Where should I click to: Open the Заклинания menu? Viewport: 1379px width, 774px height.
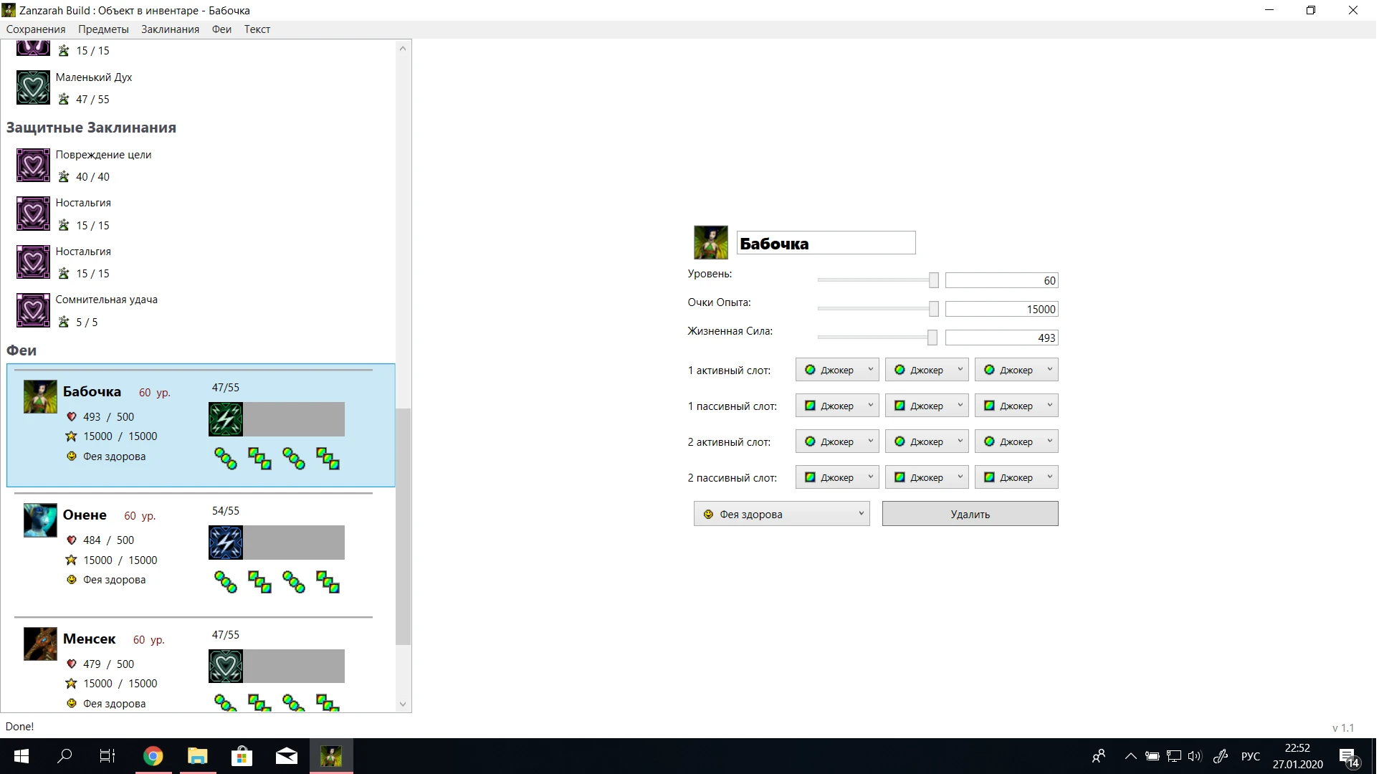(x=170, y=29)
